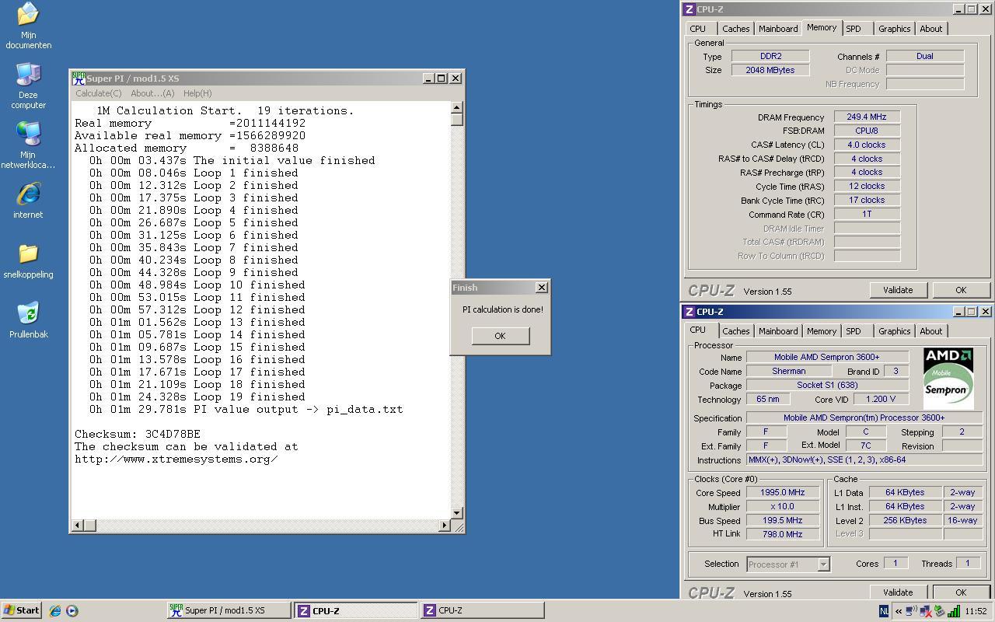995x622 pixels.
Task: Open Memory tab in bottom CPU-Z window
Action: (x=821, y=331)
